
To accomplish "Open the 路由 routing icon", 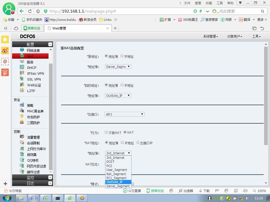I will coord(22,62).
